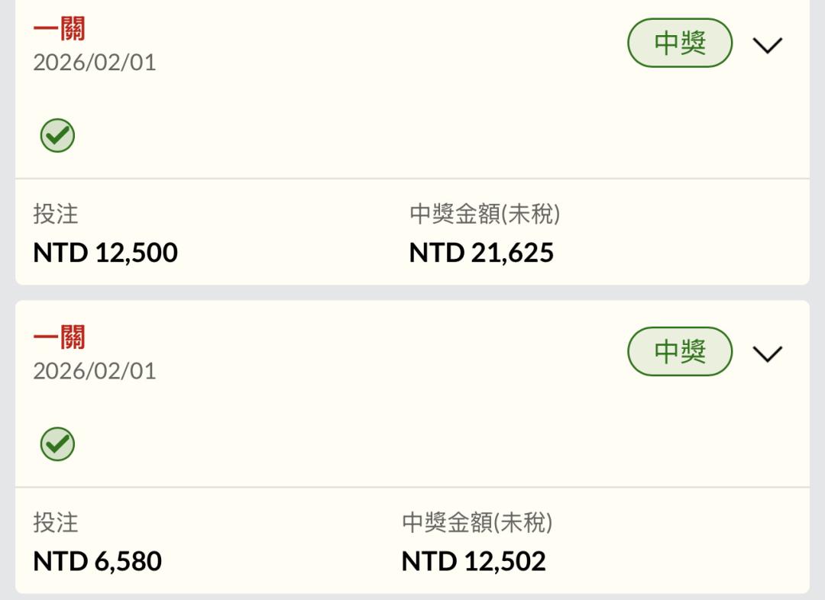Image resolution: width=825 pixels, height=600 pixels.
Task: Expand the first 一關 bet card chevron
Action: [x=767, y=45]
